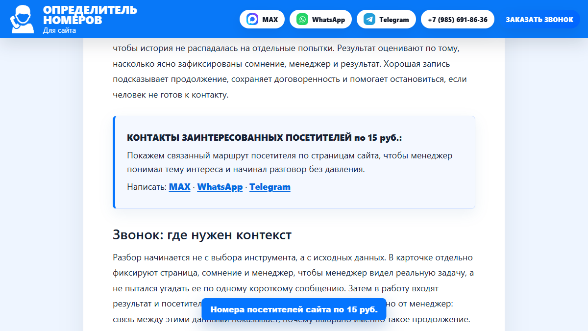Image resolution: width=588 pixels, height=331 pixels.
Task: Follow the MAX link in contact box
Action: pyautogui.click(x=179, y=187)
